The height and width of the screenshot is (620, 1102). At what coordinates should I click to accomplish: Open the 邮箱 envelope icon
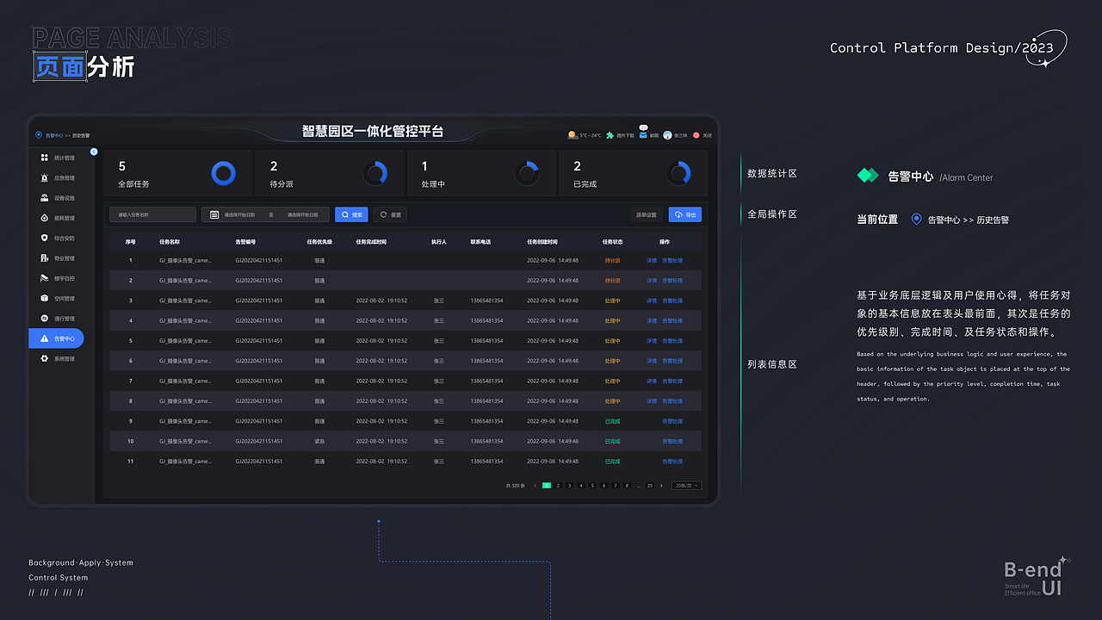pos(643,134)
